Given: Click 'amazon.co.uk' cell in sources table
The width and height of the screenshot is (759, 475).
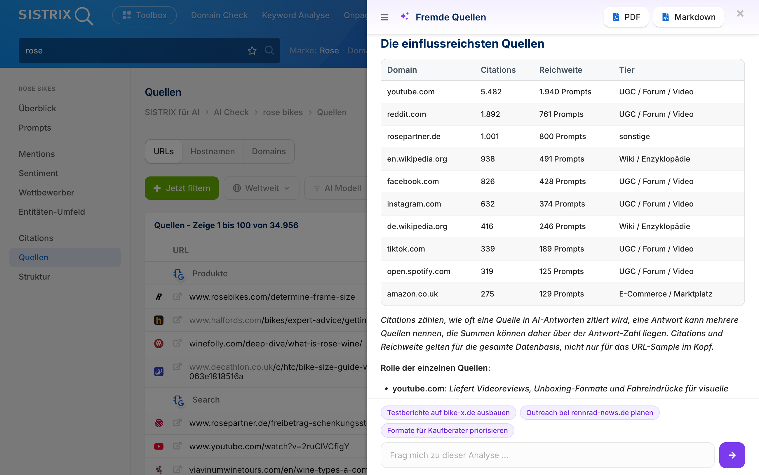Looking at the screenshot, I should coord(412,294).
